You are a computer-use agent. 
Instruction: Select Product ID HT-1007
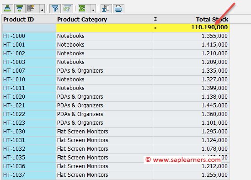coord(29,71)
